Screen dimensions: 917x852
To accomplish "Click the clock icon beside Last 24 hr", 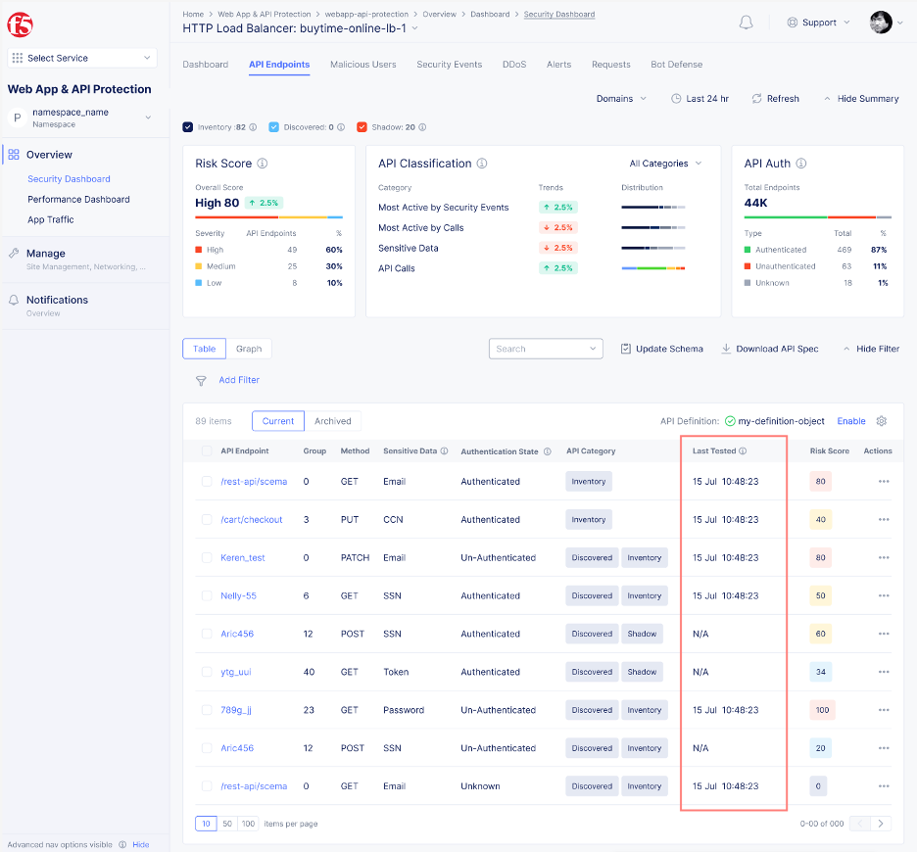I will click(x=676, y=98).
